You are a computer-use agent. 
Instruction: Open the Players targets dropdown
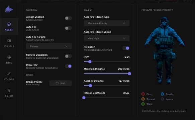pyautogui.click(x=49, y=46)
